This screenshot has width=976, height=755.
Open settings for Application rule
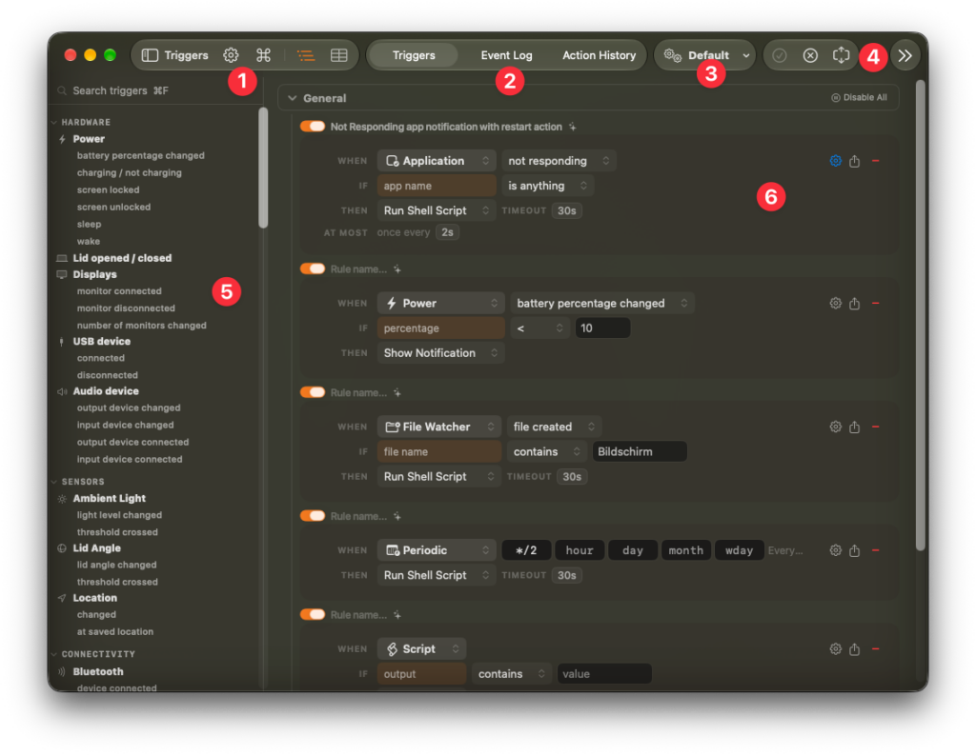click(x=835, y=161)
